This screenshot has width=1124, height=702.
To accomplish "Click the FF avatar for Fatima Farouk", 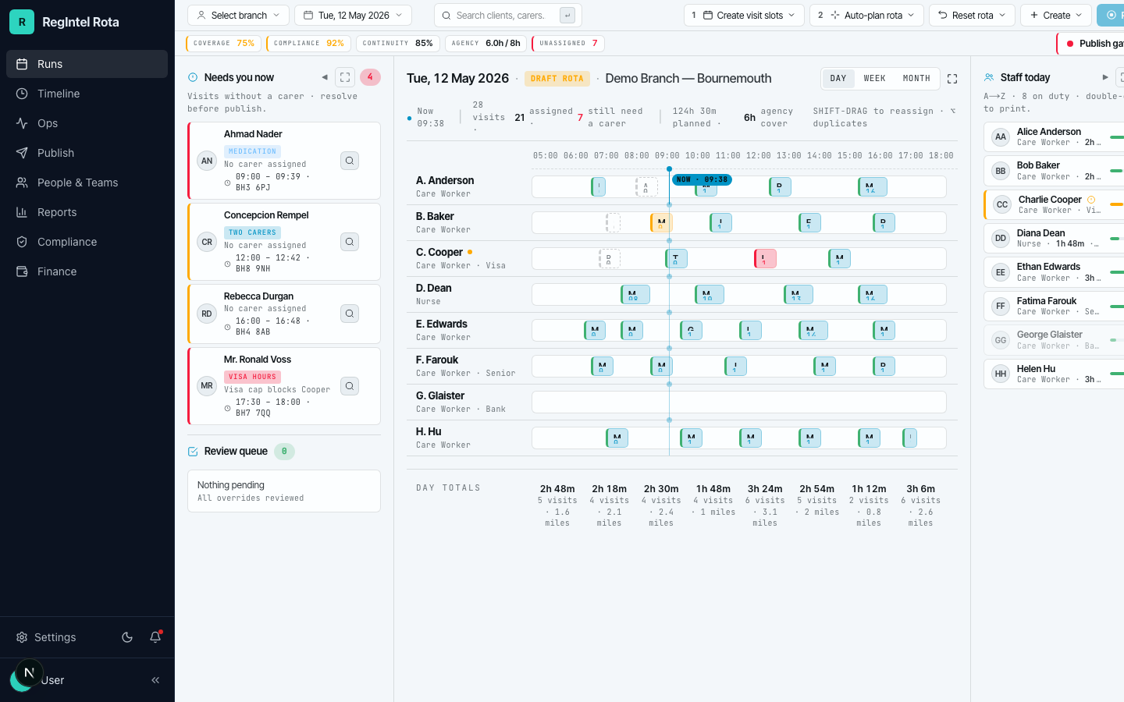I will click(1001, 307).
